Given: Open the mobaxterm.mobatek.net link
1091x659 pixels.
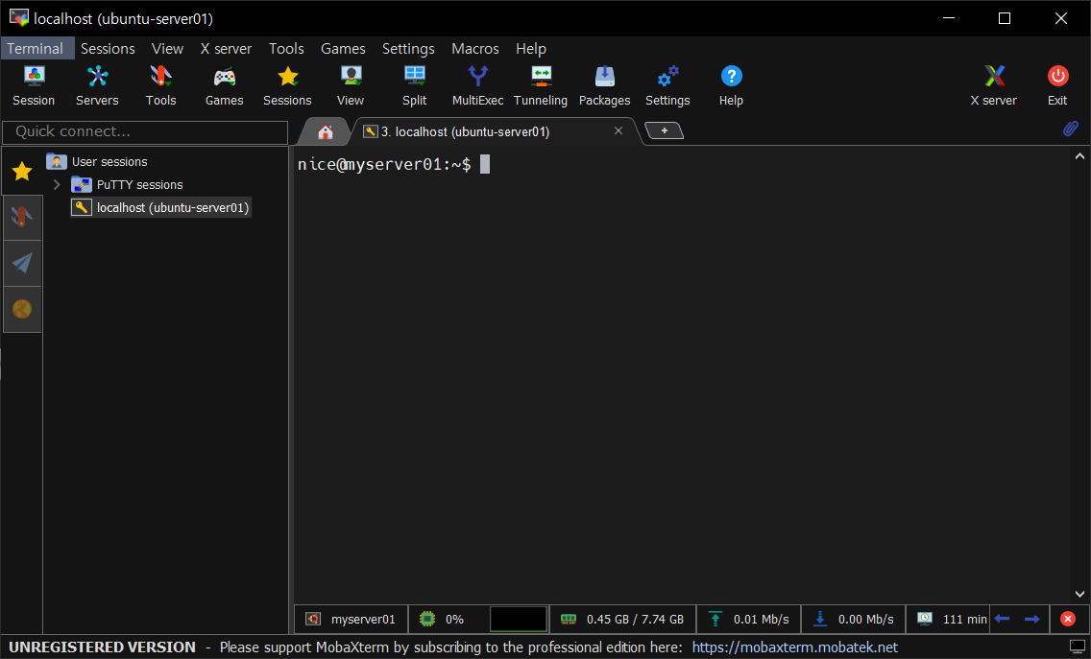Looking at the screenshot, I should pos(794,647).
